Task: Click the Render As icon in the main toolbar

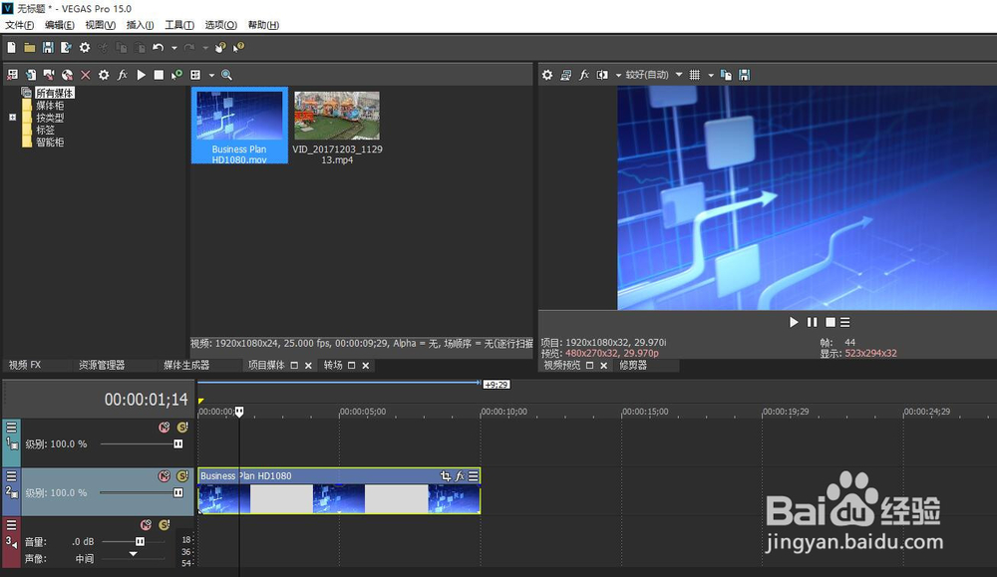Action: click(x=66, y=48)
